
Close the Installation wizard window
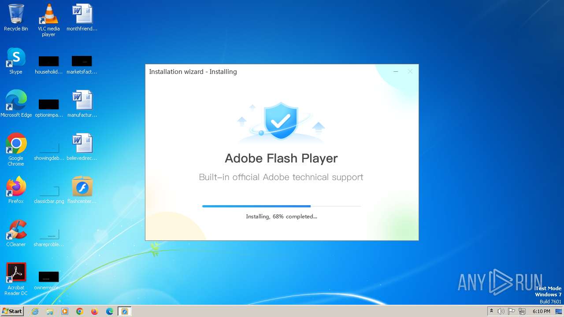pos(410,71)
